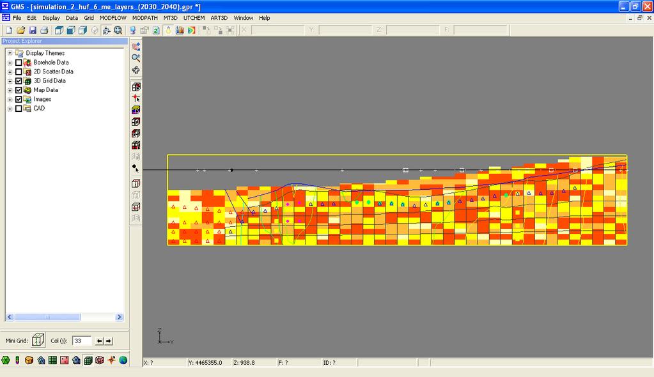This screenshot has height=377, width=654.
Task: Switch to the 2D Grid module icon
Action: (52, 360)
